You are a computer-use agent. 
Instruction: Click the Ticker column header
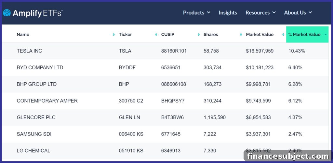click(125, 34)
